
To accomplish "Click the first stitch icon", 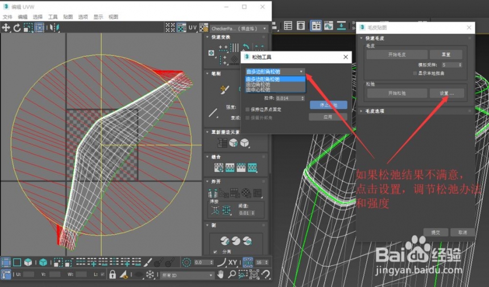I will point(218,168).
